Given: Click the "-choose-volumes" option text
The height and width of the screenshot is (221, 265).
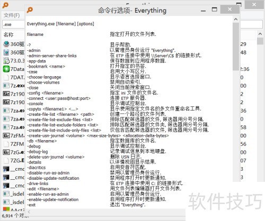Looking at the screenshot, I should click(x=43, y=82).
